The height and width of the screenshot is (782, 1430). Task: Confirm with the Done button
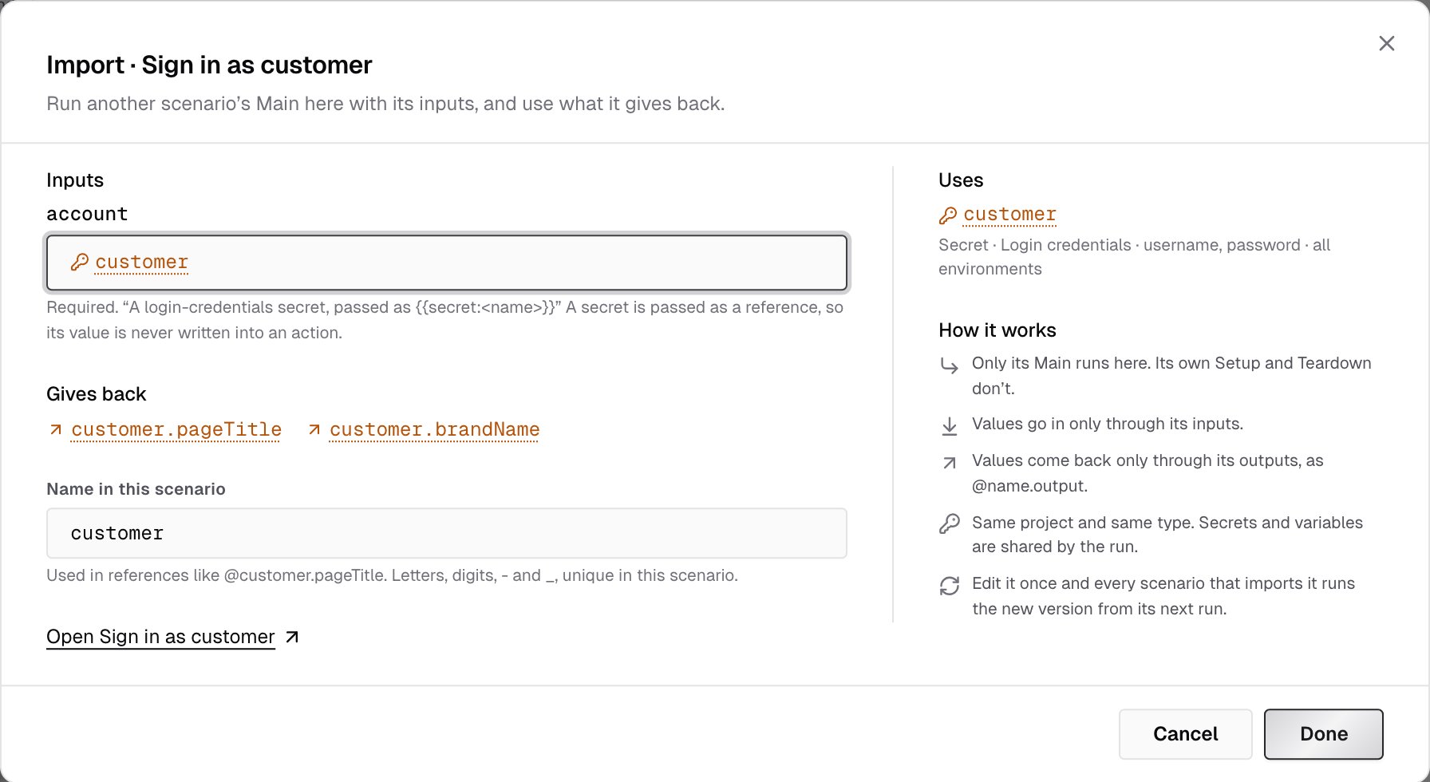pyautogui.click(x=1324, y=734)
